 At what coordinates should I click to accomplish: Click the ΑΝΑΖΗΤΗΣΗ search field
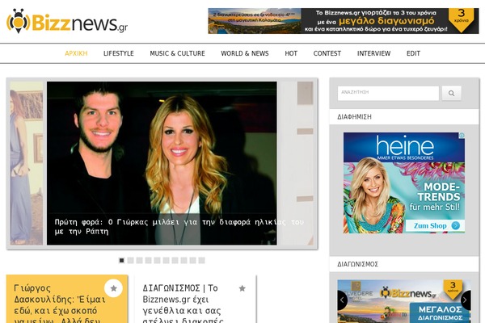(x=388, y=93)
